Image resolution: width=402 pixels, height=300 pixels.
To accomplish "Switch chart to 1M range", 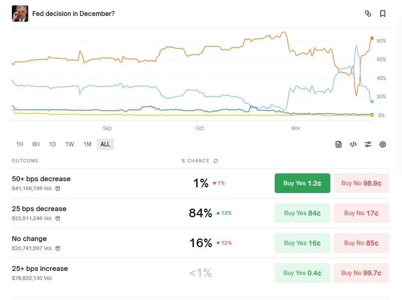I will [87, 144].
